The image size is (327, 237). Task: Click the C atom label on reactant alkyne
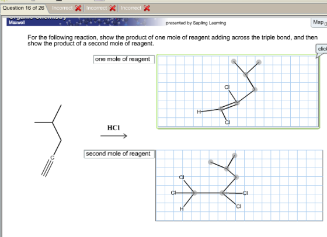point(53,158)
